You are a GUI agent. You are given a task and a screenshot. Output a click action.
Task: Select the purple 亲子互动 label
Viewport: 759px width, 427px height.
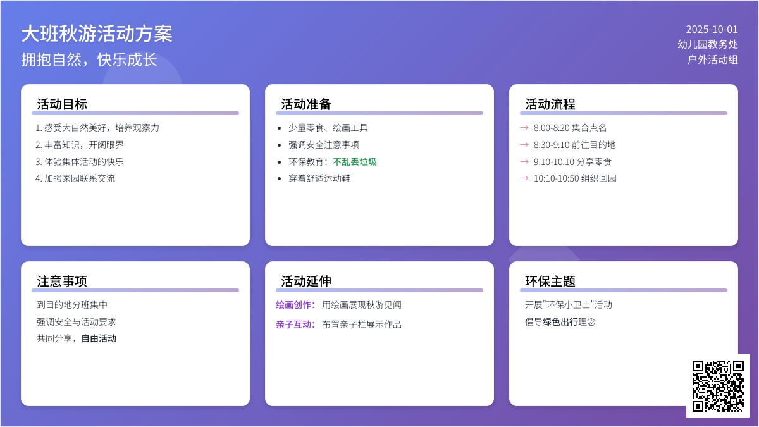(x=295, y=325)
